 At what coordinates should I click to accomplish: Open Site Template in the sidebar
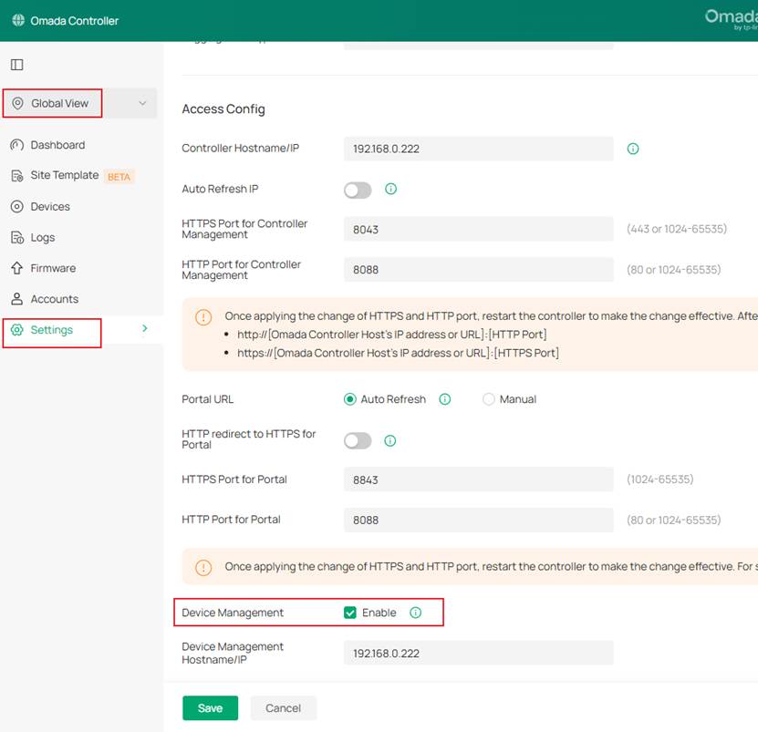64,175
